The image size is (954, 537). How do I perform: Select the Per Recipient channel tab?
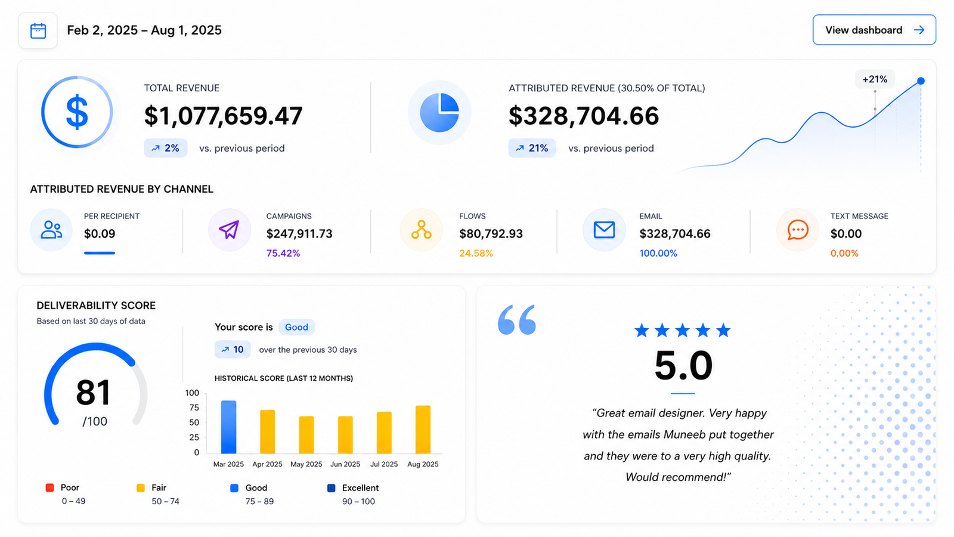(100, 233)
